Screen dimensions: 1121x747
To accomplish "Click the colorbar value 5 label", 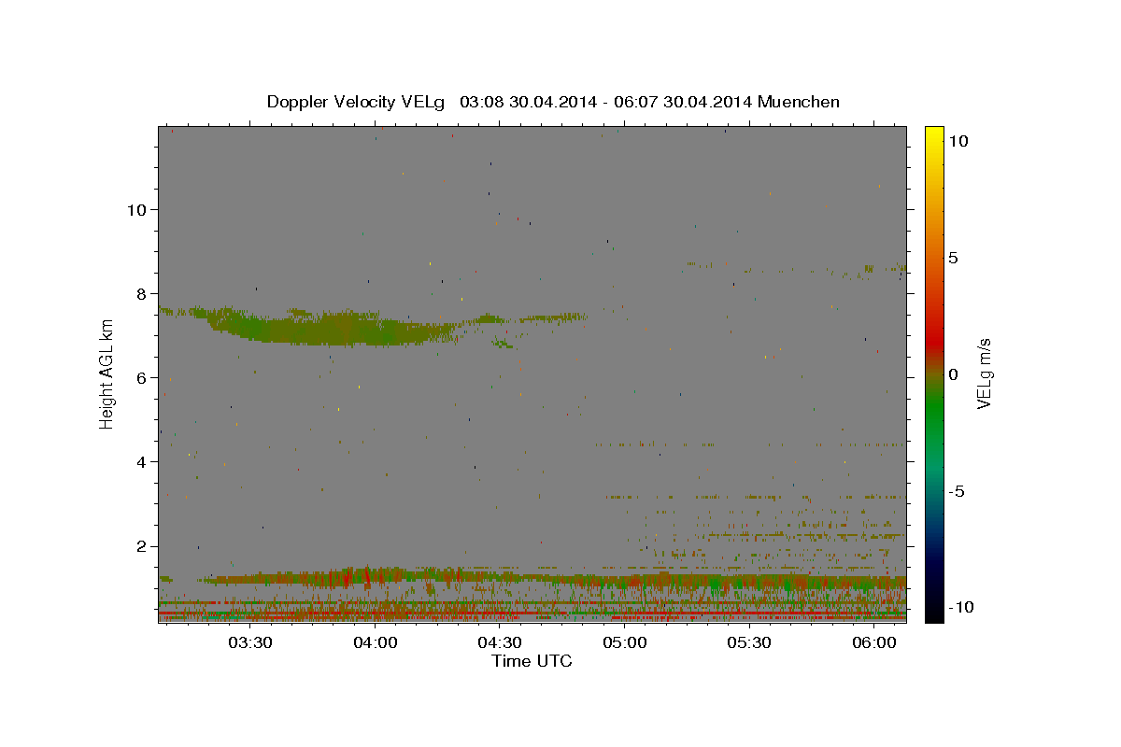I will click(x=953, y=258).
